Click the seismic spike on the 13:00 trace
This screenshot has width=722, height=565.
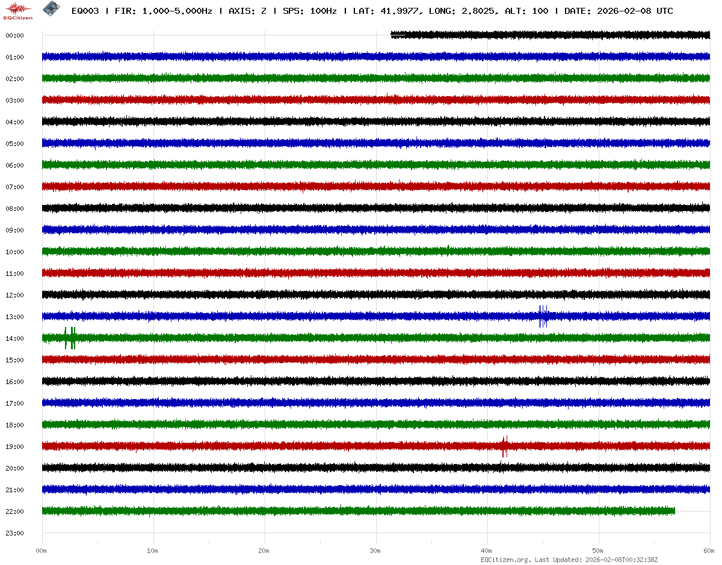click(x=543, y=316)
